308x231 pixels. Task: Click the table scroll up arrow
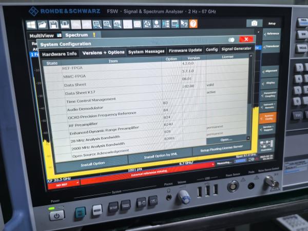(251, 56)
